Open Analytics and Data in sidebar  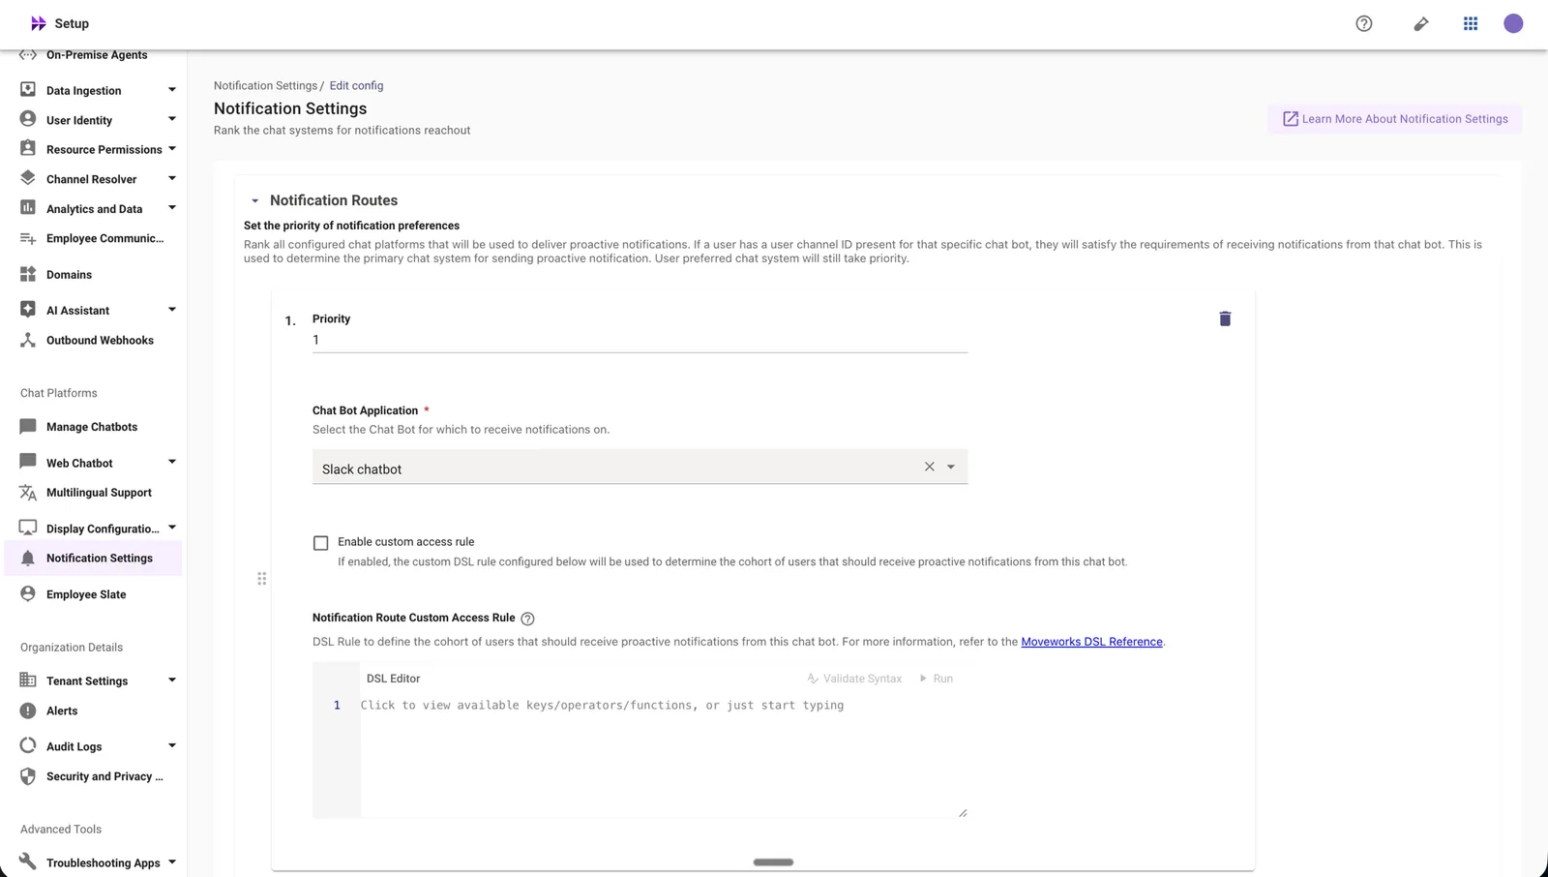[93, 209]
